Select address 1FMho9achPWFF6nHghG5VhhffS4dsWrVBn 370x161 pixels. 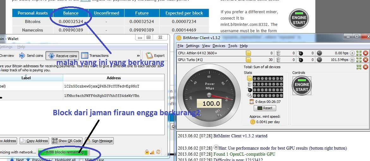[101, 96]
